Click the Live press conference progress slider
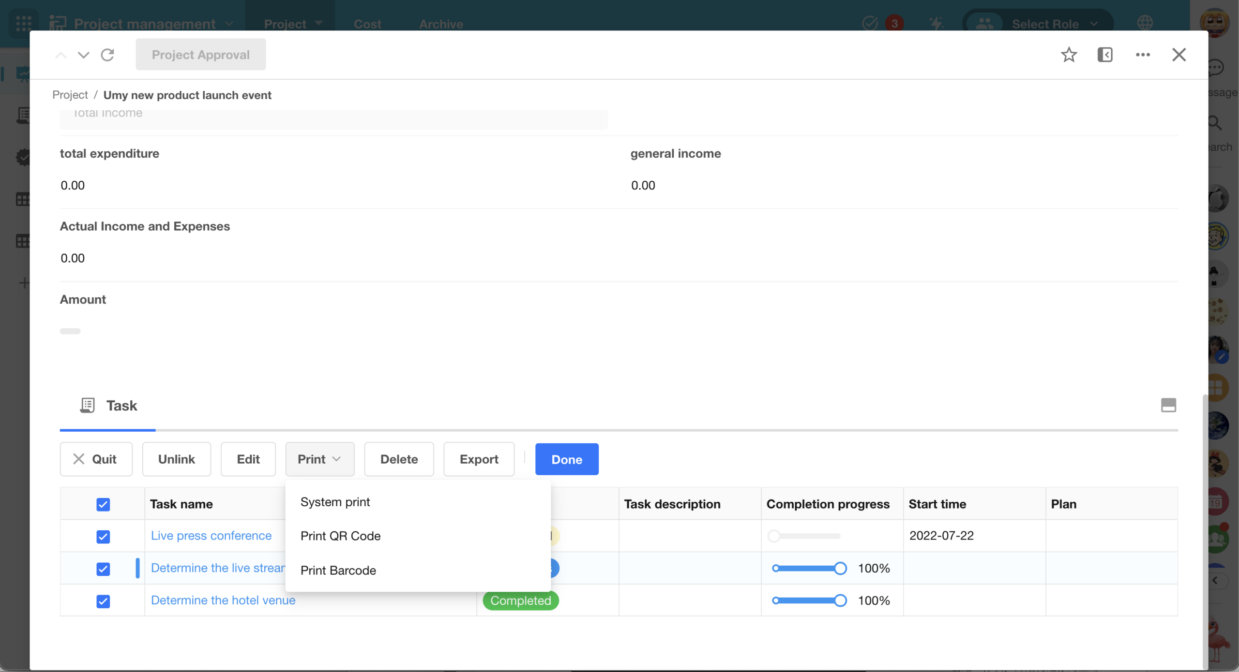1239x672 pixels. point(806,536)
